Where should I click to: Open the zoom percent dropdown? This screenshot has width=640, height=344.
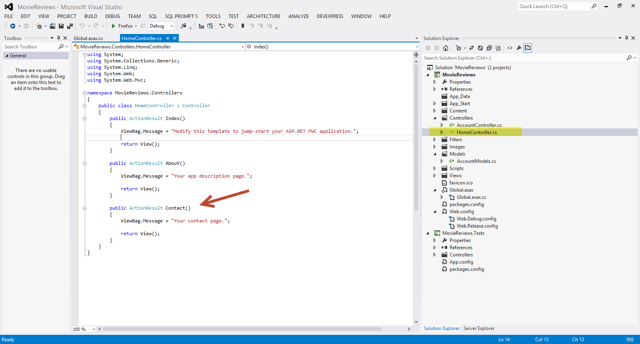94,329
